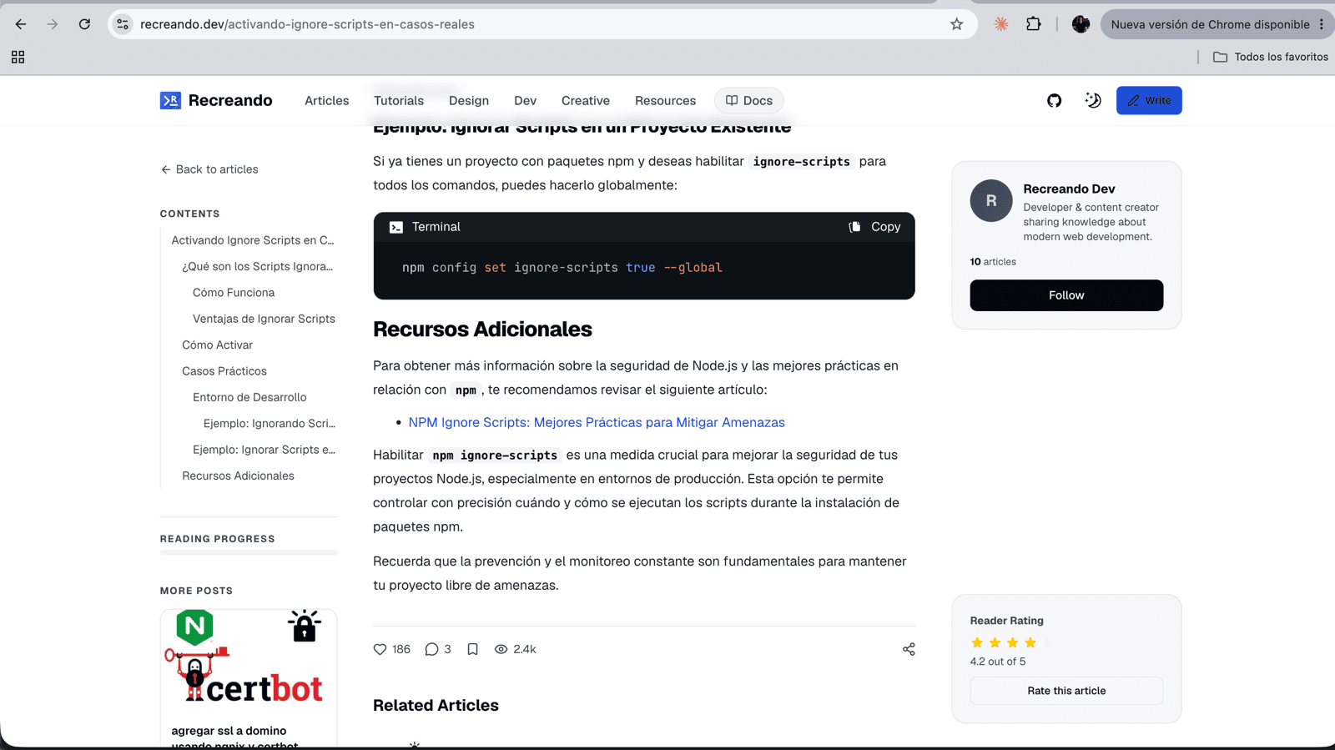
Task: Open the Extensions puzzle icon
Action: click(x=1034, y=24)
